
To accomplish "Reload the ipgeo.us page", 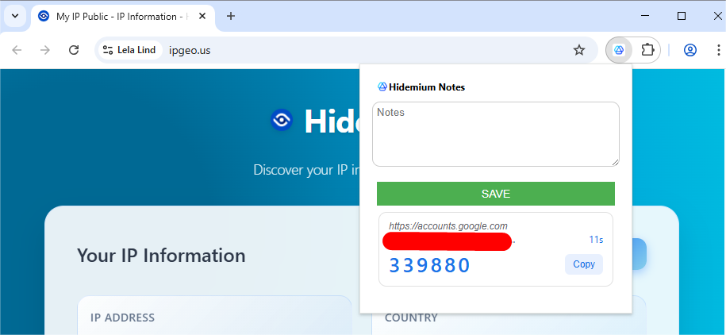I will [x=74, y=50].
